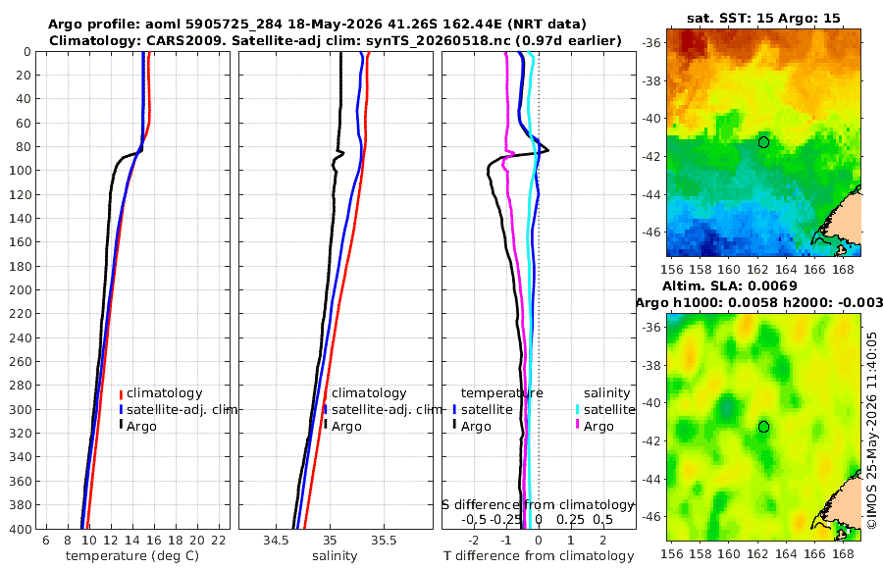Image resolution: width=883 pixels, height=569 pixels.
Task: Click the Climatology CARS2009 subtitle line
Action: coord(336,40)
